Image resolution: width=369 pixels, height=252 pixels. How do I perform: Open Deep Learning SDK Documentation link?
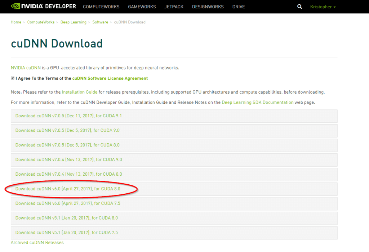(257, 102)
